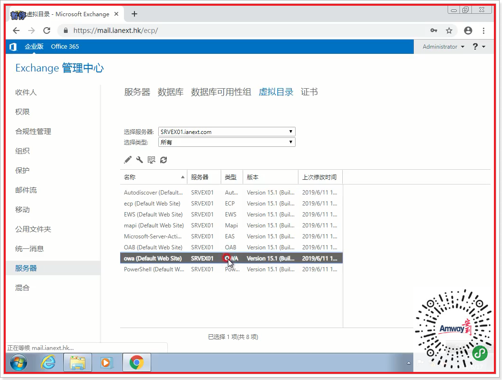Open the server selection dropdown
The width and height of the screenshot is (502, 380).
[x=226, y=132]
